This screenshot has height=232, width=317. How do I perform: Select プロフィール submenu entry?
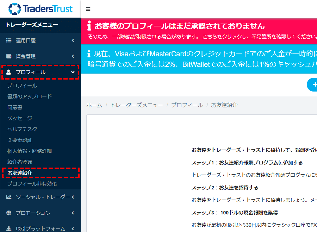(22, 86)
